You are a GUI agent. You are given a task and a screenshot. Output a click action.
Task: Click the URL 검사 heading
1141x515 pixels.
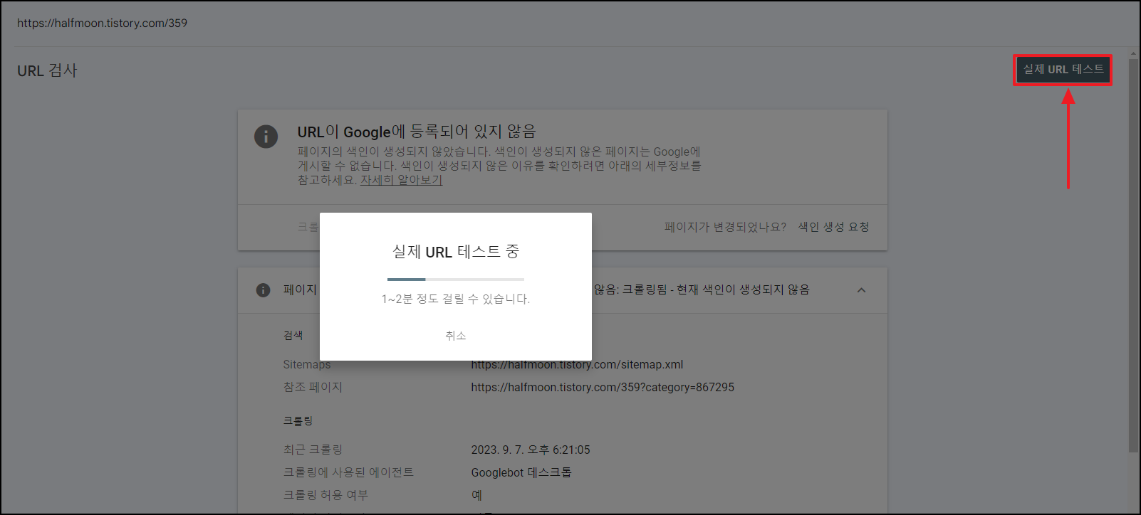[x=47, y=70]
